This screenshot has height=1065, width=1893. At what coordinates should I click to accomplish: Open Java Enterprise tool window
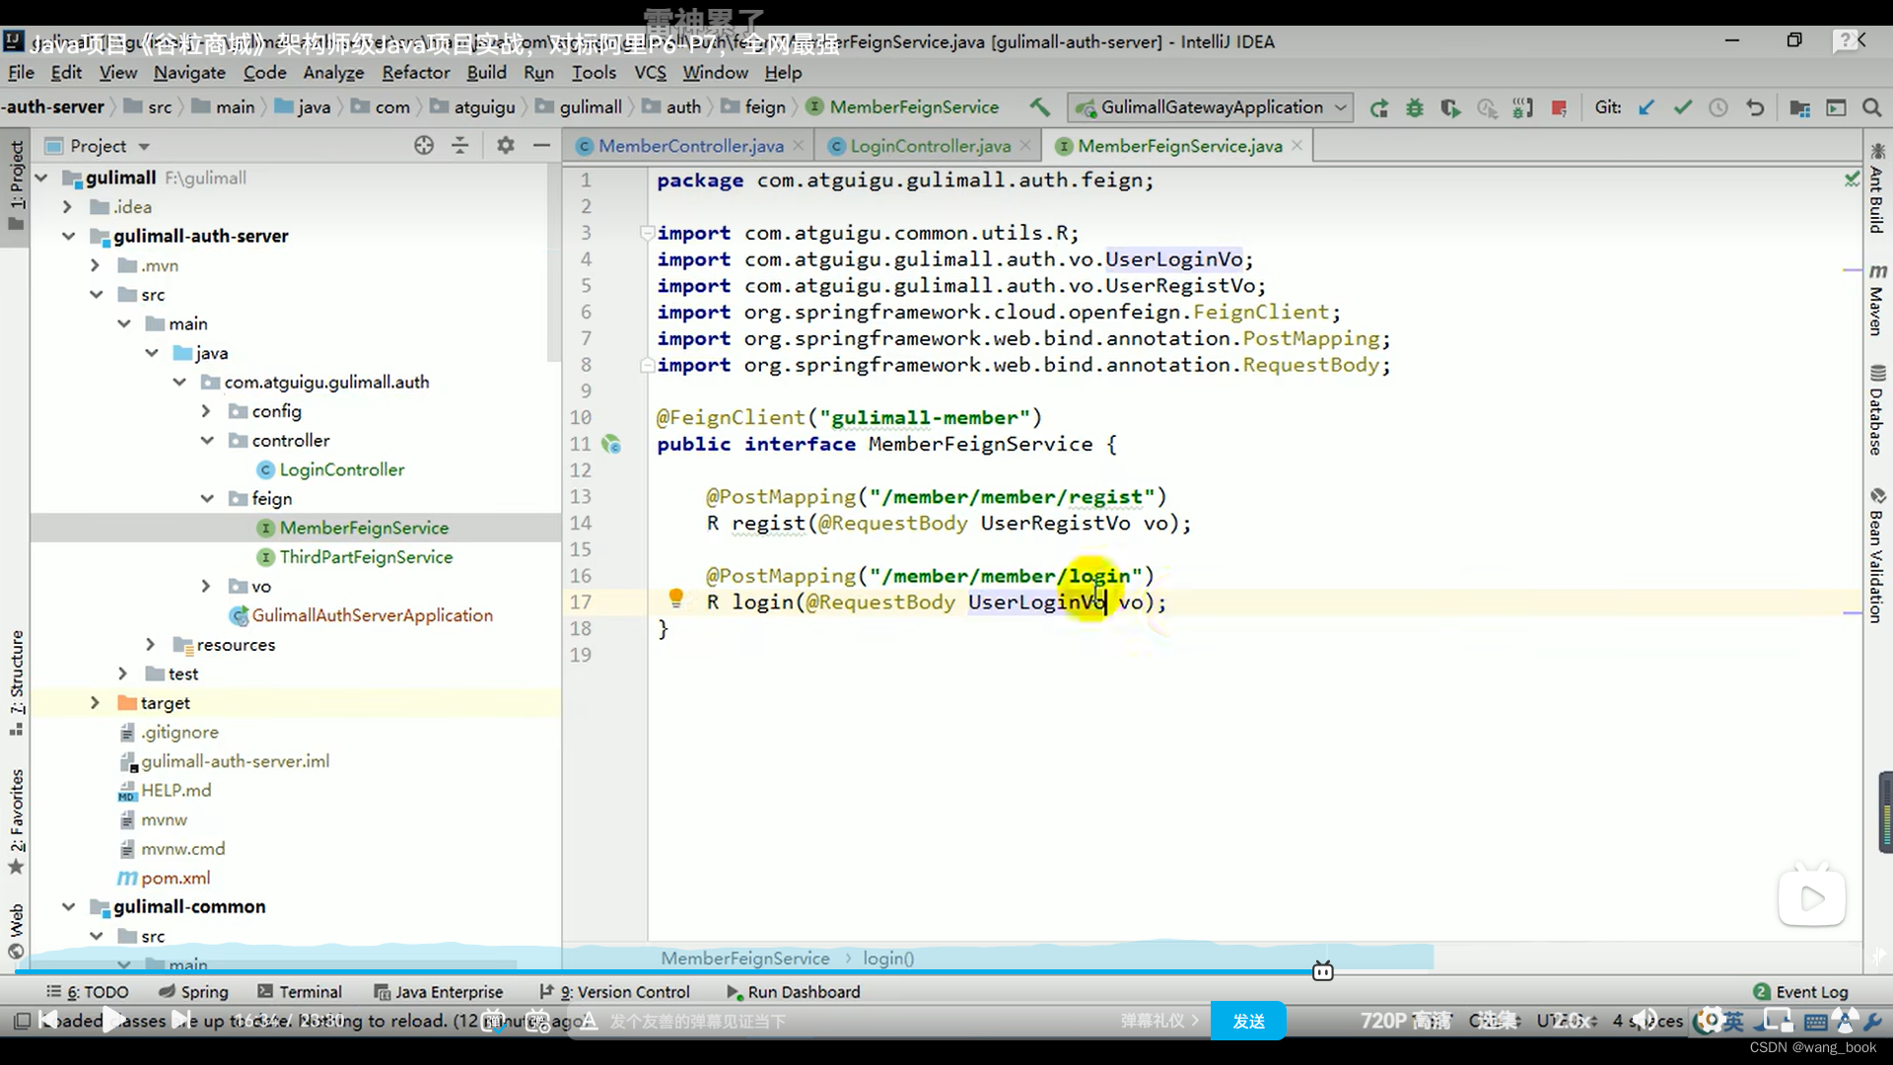(439, 992)
